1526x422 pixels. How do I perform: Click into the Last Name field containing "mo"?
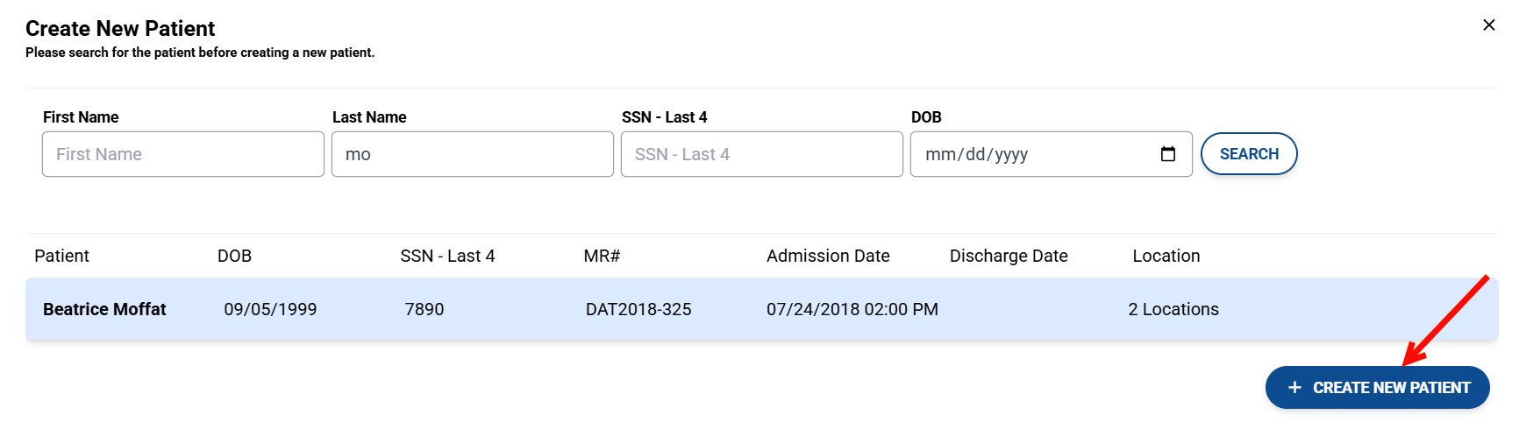point(473,154)
